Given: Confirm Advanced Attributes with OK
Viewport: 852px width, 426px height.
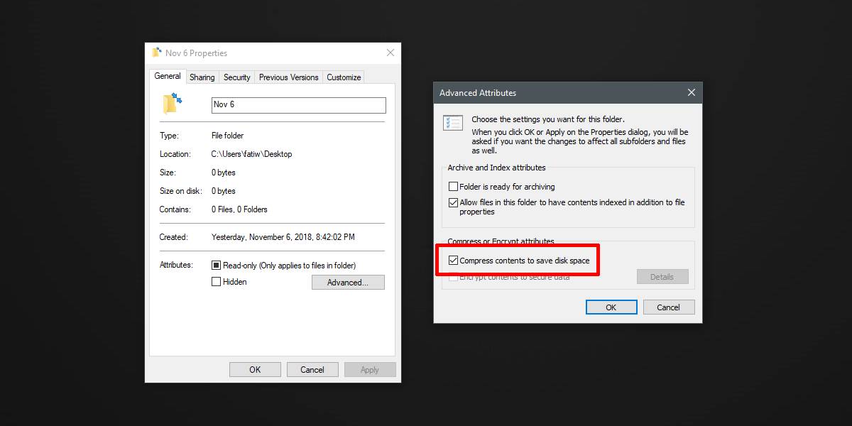Looking at the screenshot, I should coord(611,307).
